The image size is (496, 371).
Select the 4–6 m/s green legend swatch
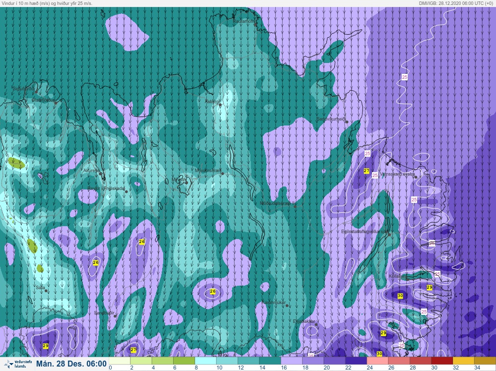[162, 361]
